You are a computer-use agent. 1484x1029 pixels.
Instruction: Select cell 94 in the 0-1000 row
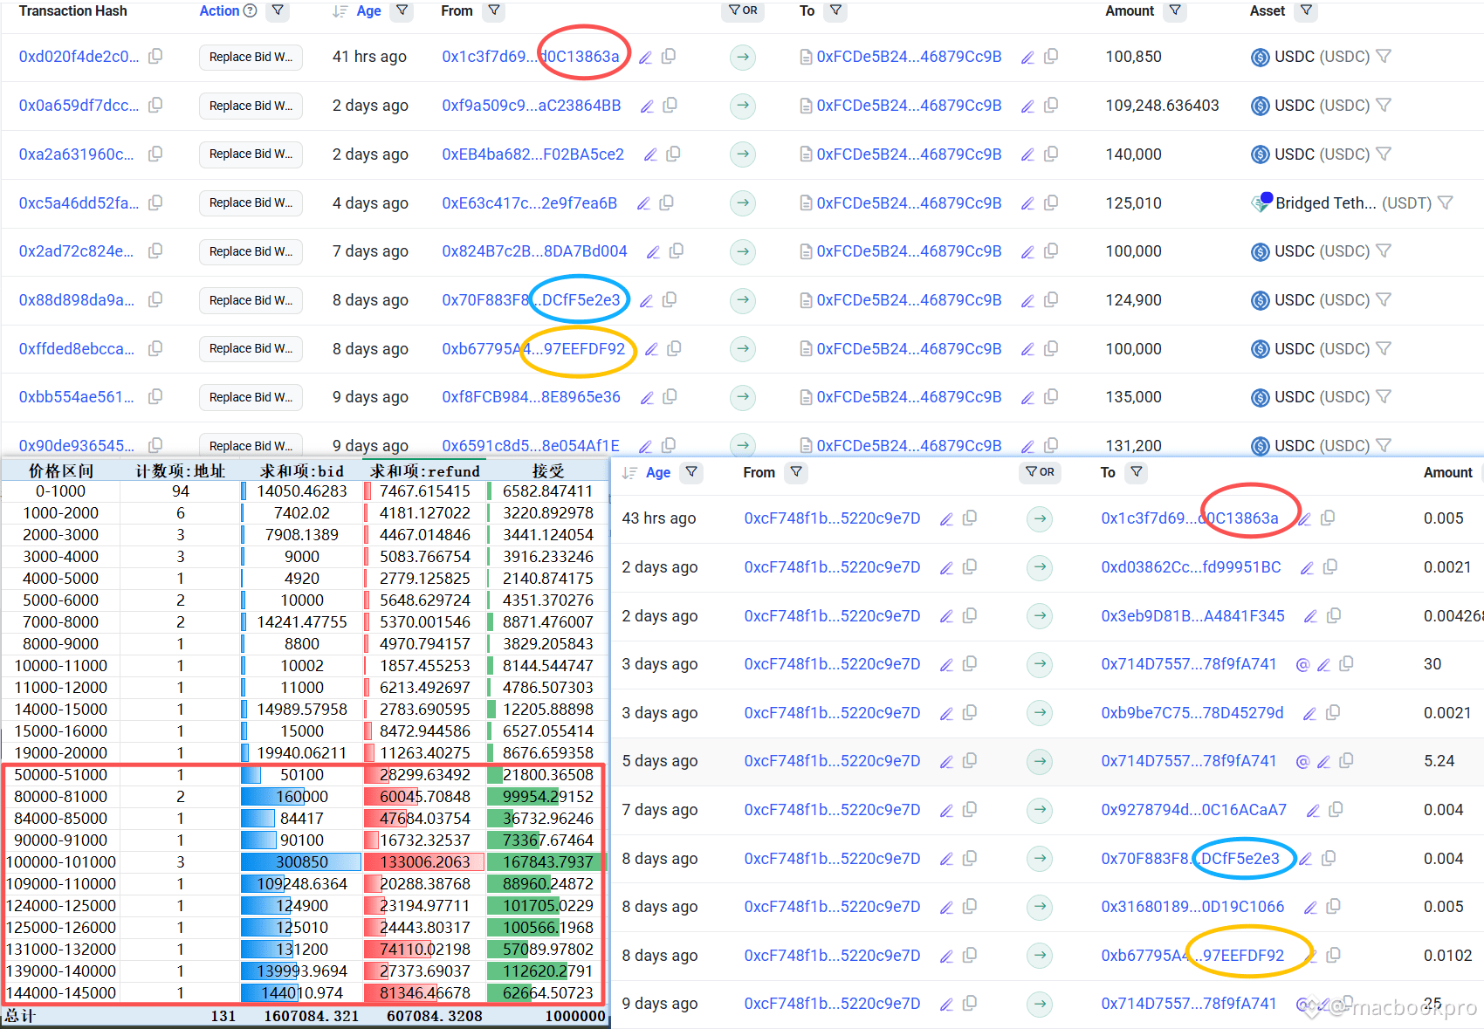pyautogui.click(x=181, y=490)
